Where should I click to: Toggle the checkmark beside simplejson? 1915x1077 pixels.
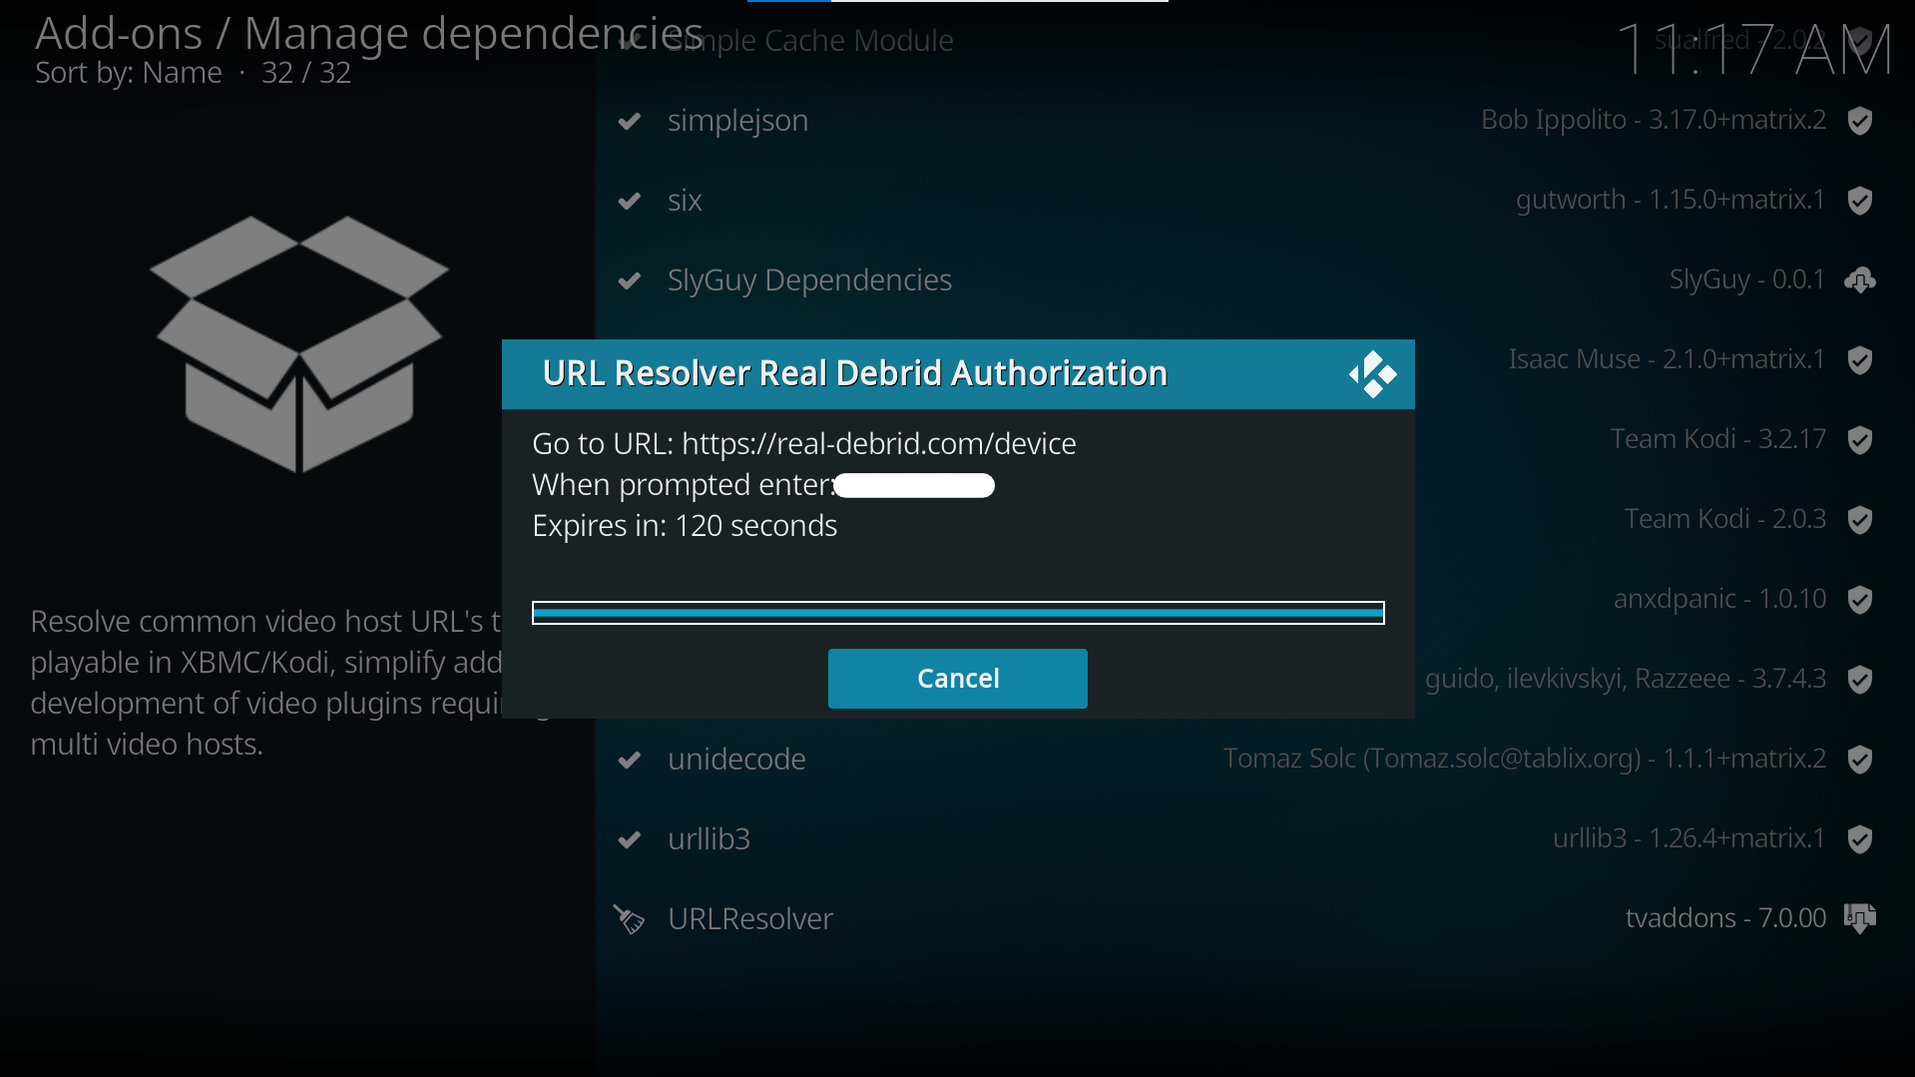[630, 121]
